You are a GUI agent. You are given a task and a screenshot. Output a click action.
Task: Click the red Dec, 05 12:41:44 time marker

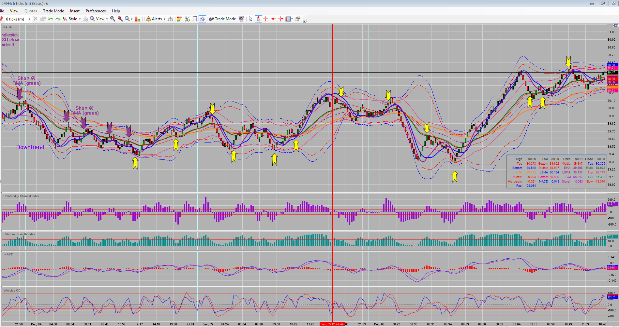[332, 324]
